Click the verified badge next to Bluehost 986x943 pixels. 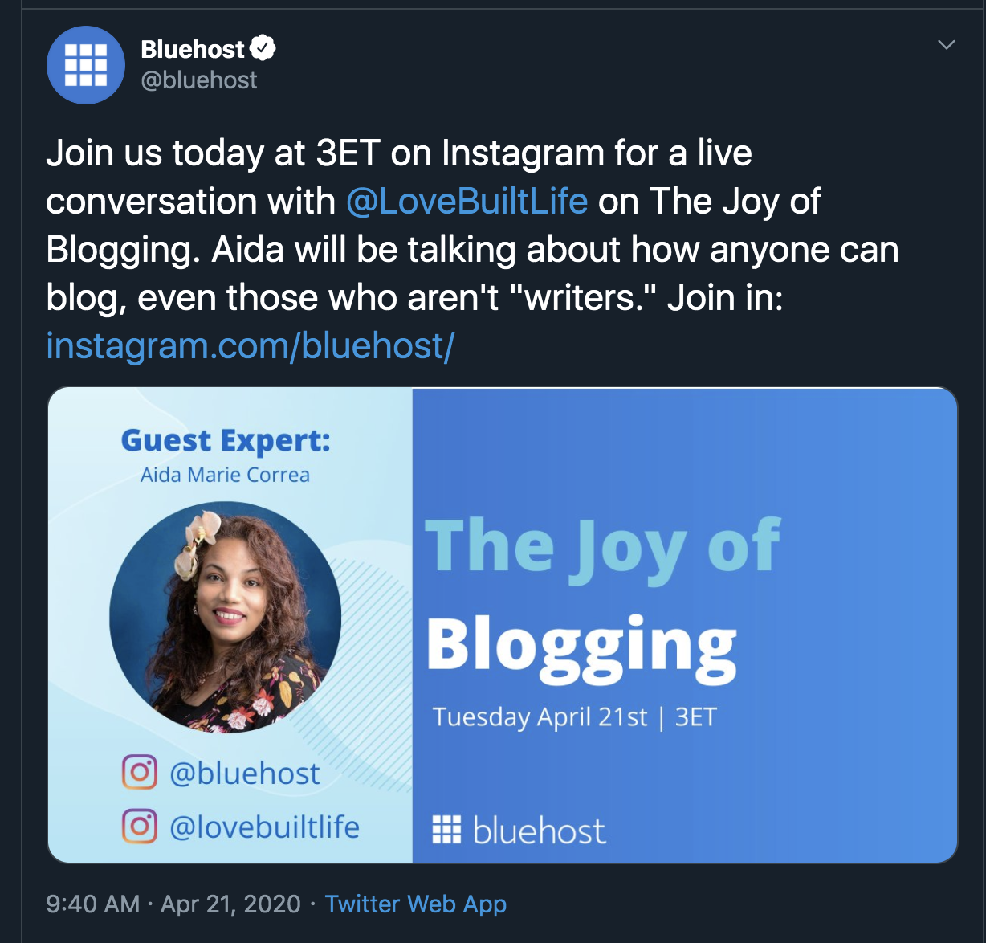click(x=263, y=47)
